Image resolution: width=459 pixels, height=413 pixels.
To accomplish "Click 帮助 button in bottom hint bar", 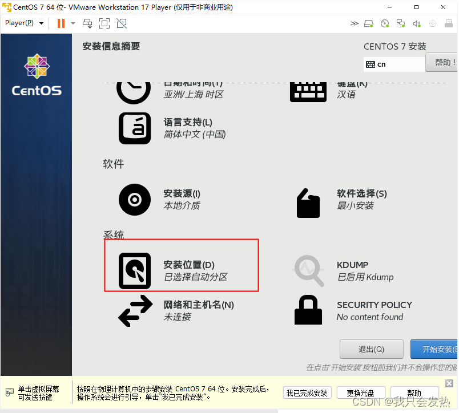I will click(414, 393).
